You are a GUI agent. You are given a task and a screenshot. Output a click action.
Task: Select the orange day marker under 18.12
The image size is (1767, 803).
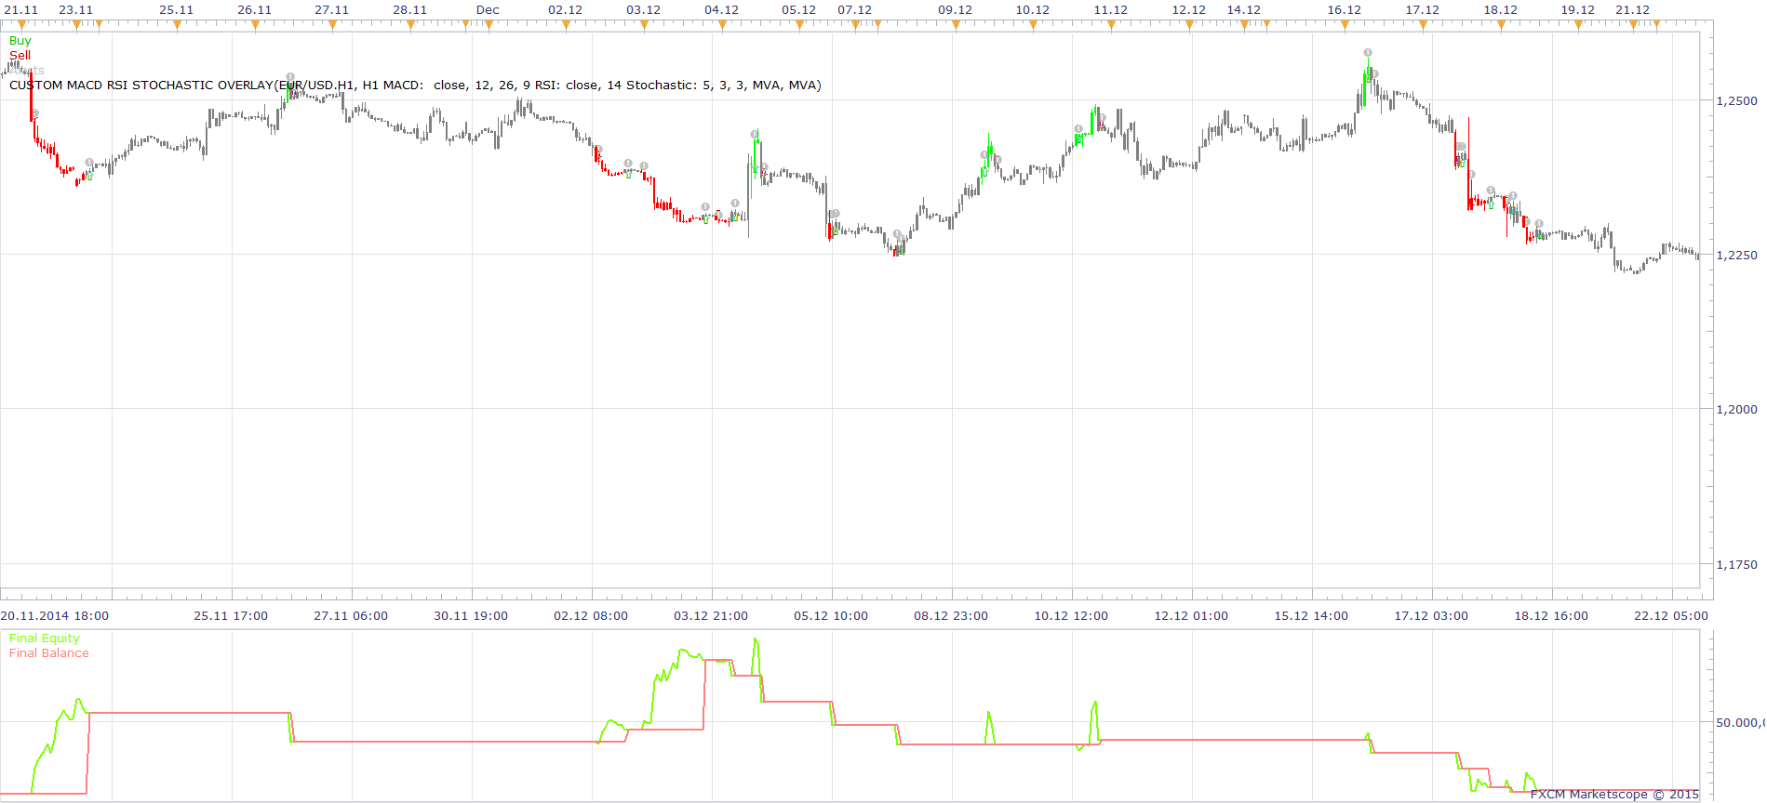click(x=1501, y=25)
